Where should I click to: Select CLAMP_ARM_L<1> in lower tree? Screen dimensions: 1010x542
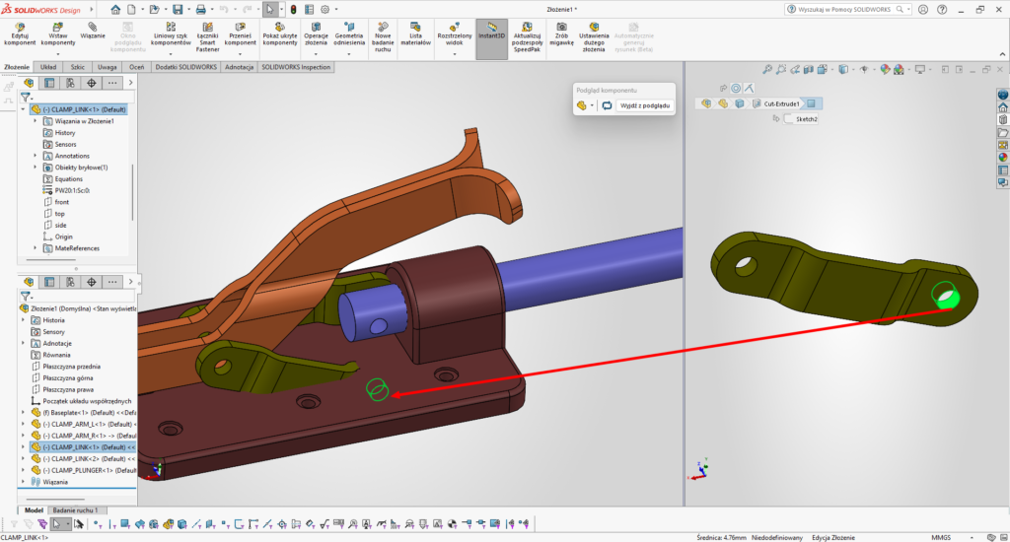click(84, 424)
